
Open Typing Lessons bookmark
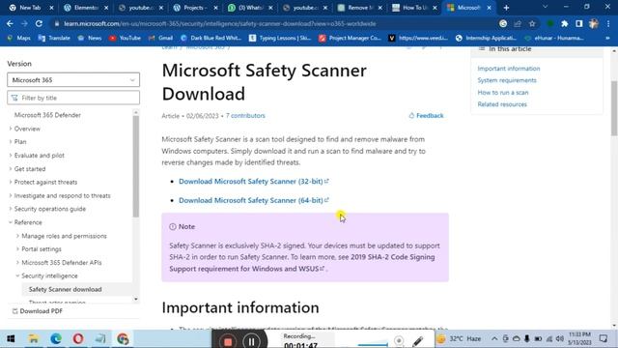tap(280, 38)
